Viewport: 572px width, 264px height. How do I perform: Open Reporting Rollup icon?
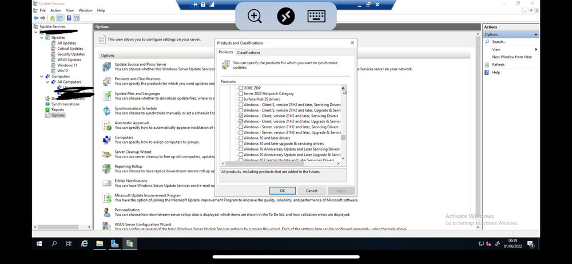(106, 169)
